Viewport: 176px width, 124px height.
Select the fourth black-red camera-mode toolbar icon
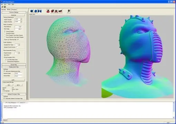(60, 11)
